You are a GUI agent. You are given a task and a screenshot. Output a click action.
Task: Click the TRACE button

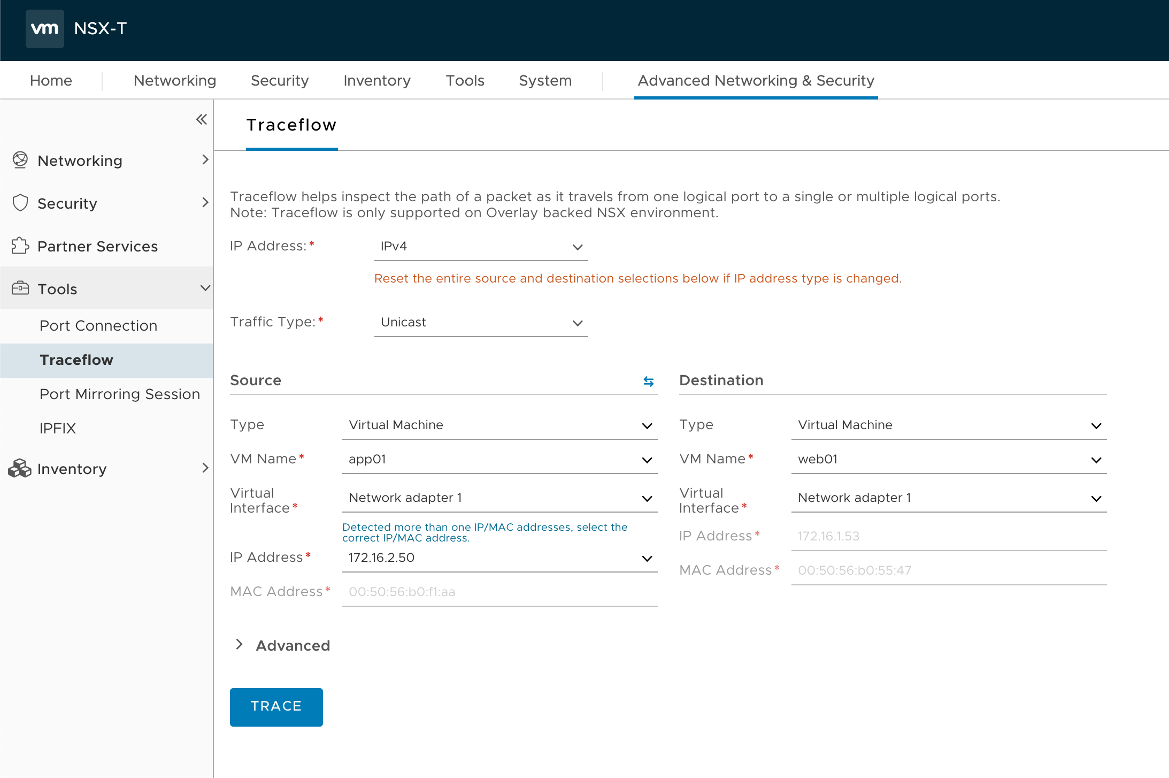[276, 707]
